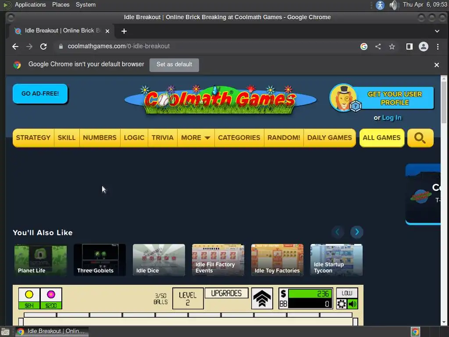This screenshot has width=449, height=337.
Task: Open clock showing Thu Apr 6, 09:53
Action: [425, 5]
